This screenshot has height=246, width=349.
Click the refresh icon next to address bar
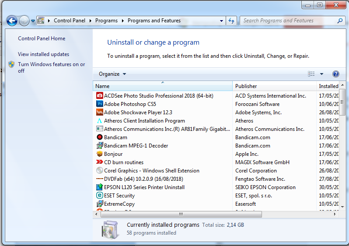[231, 21]
